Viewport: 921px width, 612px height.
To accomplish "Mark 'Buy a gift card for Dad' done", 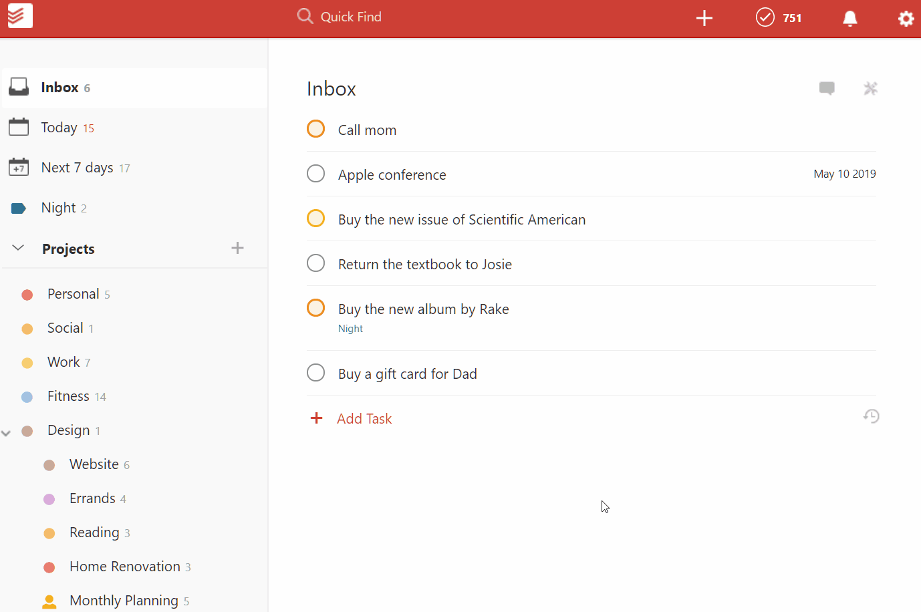I will (315, 372).
